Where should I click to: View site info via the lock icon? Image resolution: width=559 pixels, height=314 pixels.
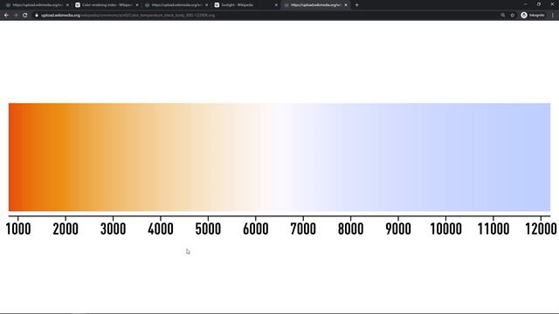click(37, 16)
